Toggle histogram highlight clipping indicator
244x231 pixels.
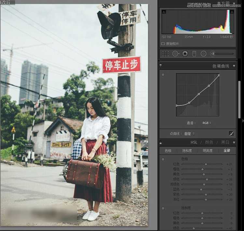coord(232,11)
